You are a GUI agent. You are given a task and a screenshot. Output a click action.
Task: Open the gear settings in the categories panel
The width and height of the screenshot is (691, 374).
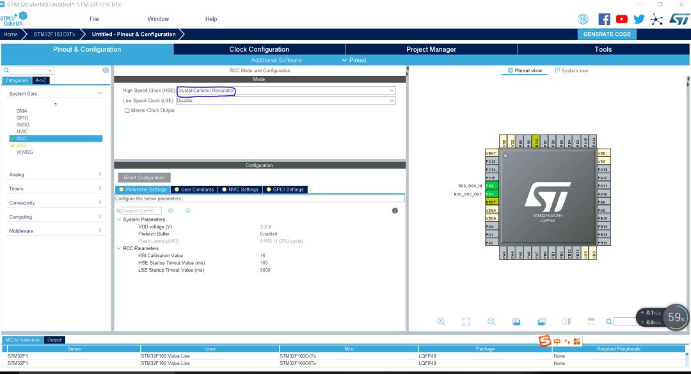pos(106,70)
